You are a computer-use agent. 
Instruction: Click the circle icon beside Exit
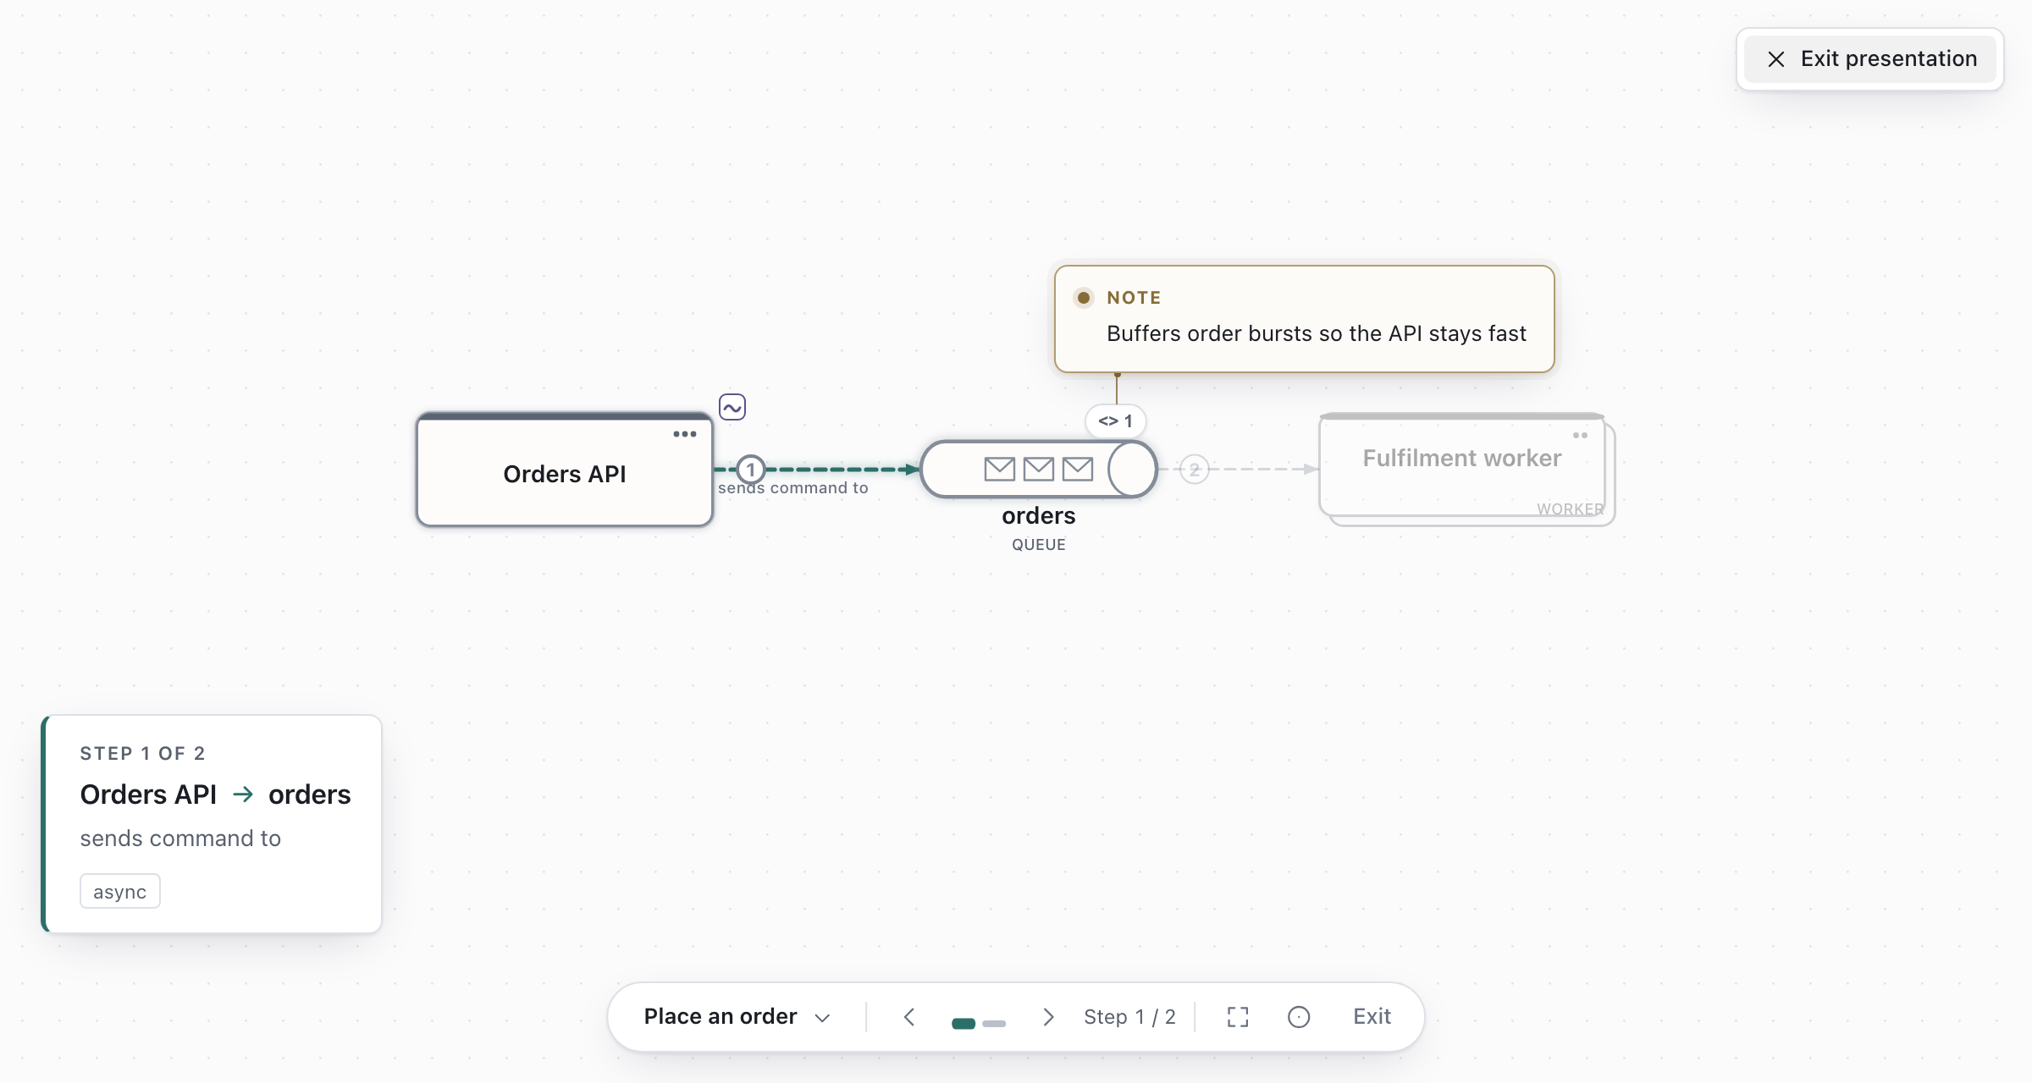pyautogui.click(x=1299, y=1016)
